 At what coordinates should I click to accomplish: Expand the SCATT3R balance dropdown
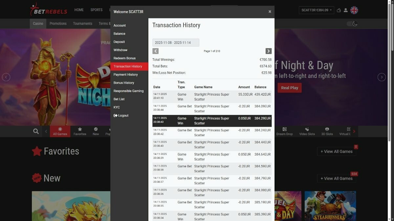click(x=316, y=10)
